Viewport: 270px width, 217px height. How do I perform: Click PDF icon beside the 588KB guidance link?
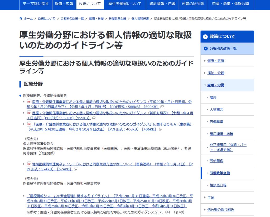29,102
